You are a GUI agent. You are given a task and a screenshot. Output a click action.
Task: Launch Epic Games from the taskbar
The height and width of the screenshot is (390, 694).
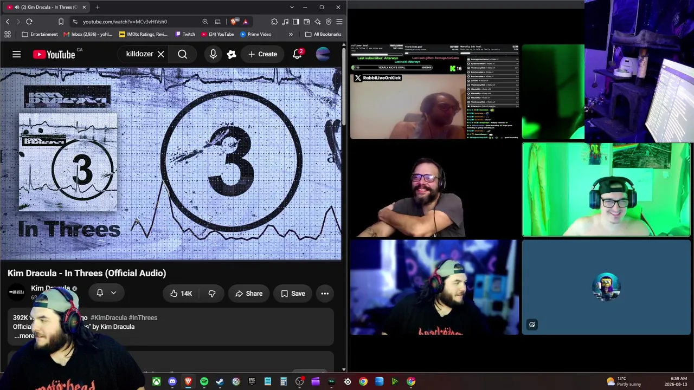click(x=252, y=381)
